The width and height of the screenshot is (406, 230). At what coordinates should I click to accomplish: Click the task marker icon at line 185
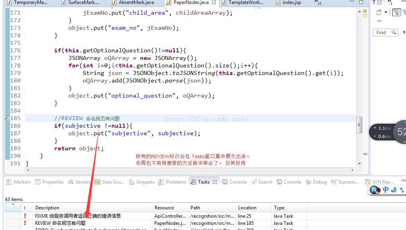7,118
